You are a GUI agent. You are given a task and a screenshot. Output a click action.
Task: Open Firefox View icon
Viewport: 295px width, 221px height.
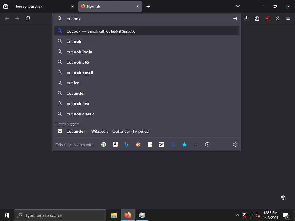pyautogui.click(x=6, y=6)
